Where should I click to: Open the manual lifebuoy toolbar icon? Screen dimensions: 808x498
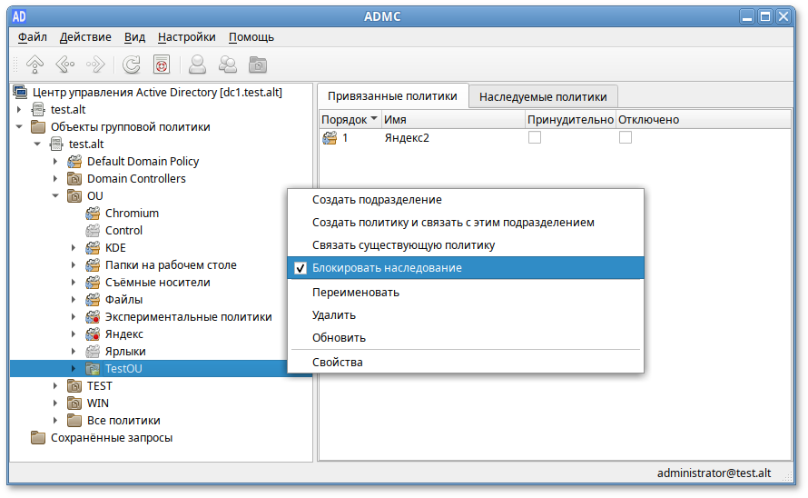click(x=162, y=65)
